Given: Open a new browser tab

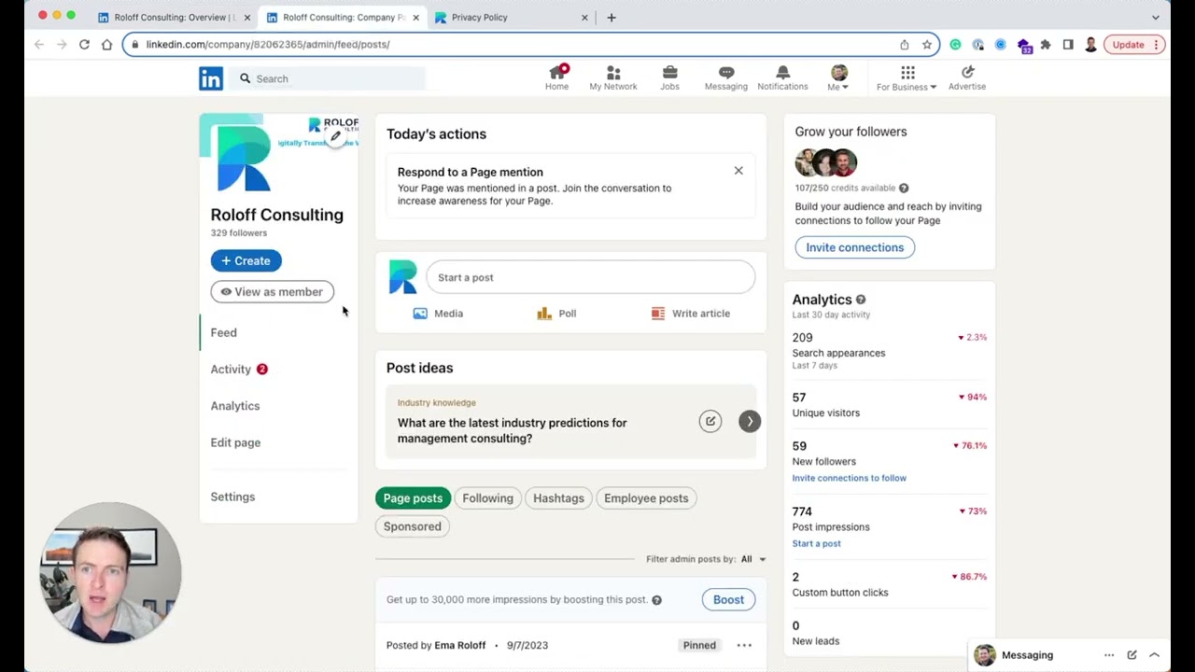Looking at the screenshot, I should tap(612, 17).
